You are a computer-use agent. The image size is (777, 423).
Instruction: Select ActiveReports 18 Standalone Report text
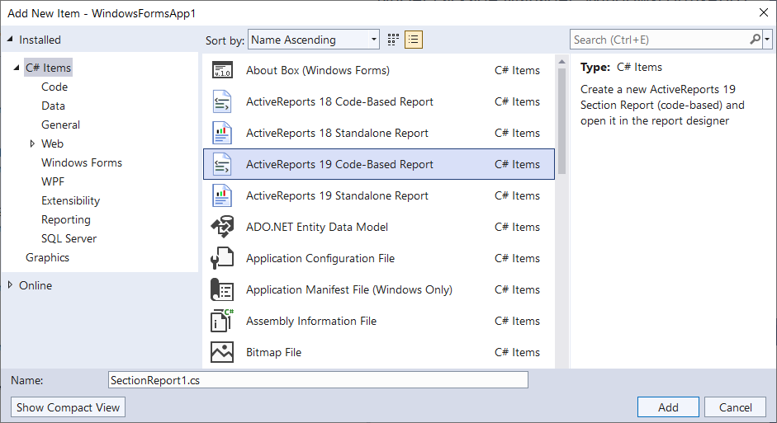tap(337, 133)
